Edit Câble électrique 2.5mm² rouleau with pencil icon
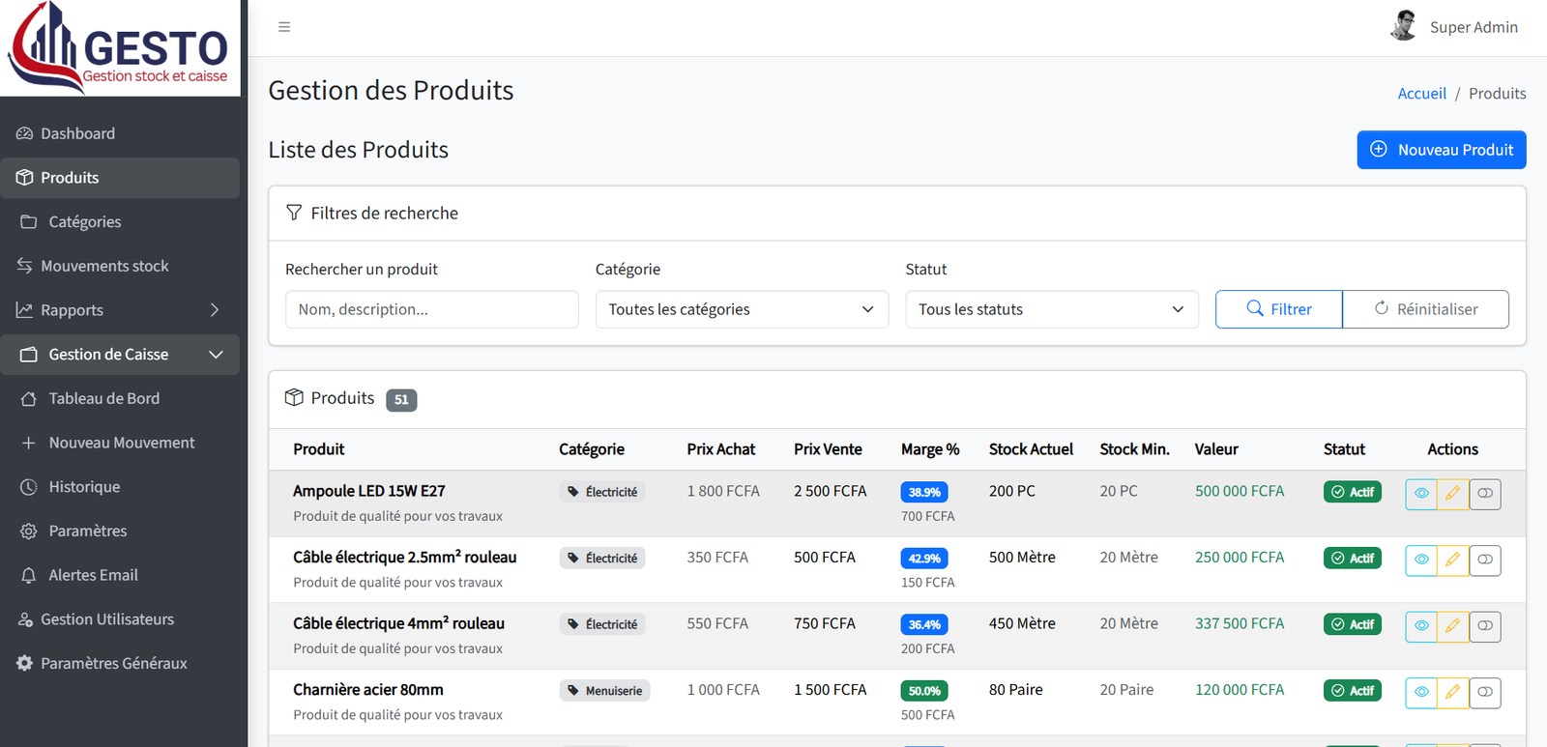 pyautogui.click(x=1452, y=560)
